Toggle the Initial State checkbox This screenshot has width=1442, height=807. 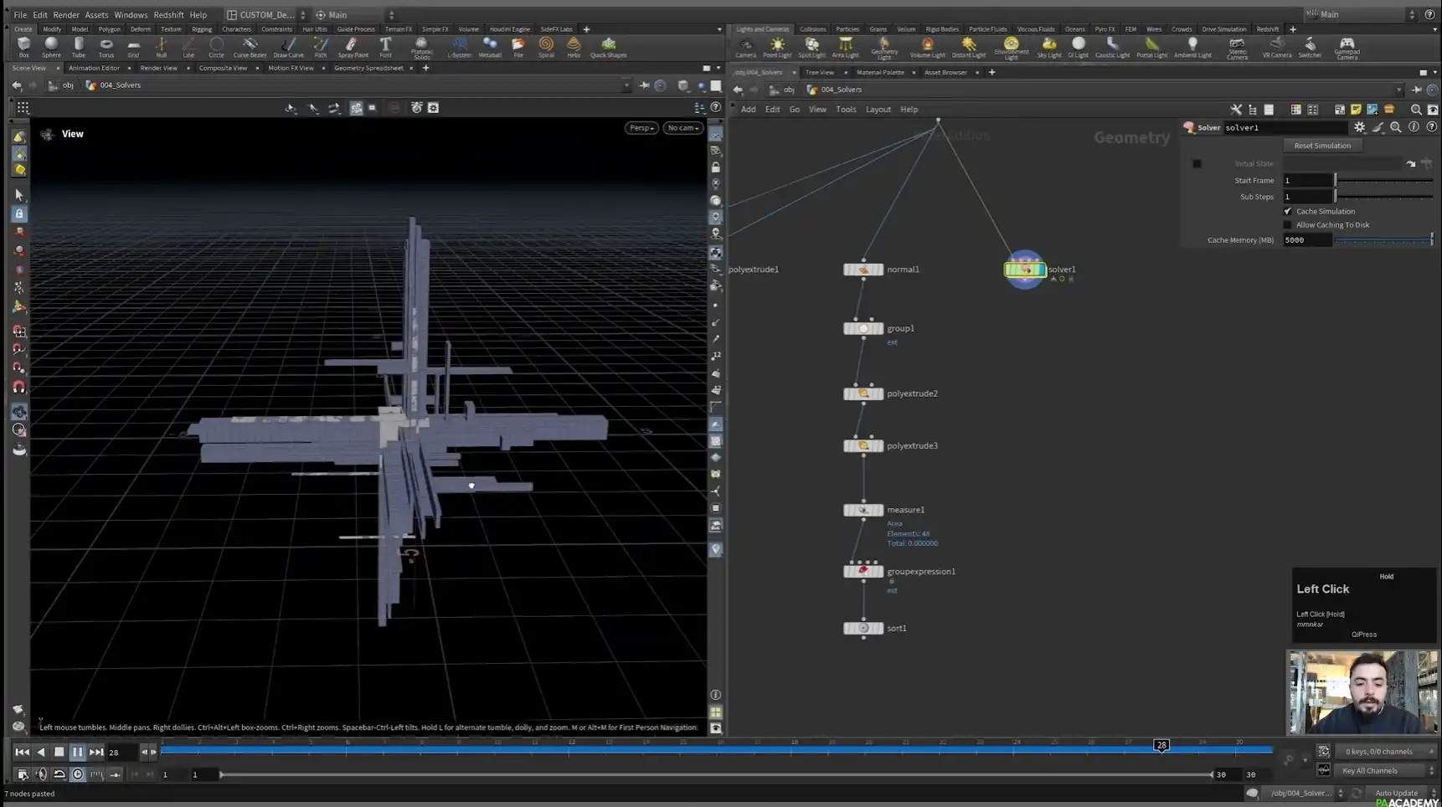(1197, 164)
